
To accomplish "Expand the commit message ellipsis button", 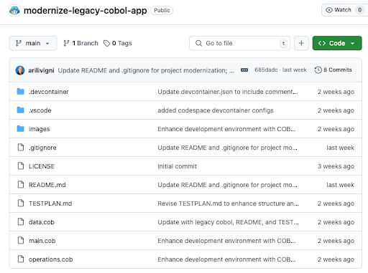I will pos(244,70).
